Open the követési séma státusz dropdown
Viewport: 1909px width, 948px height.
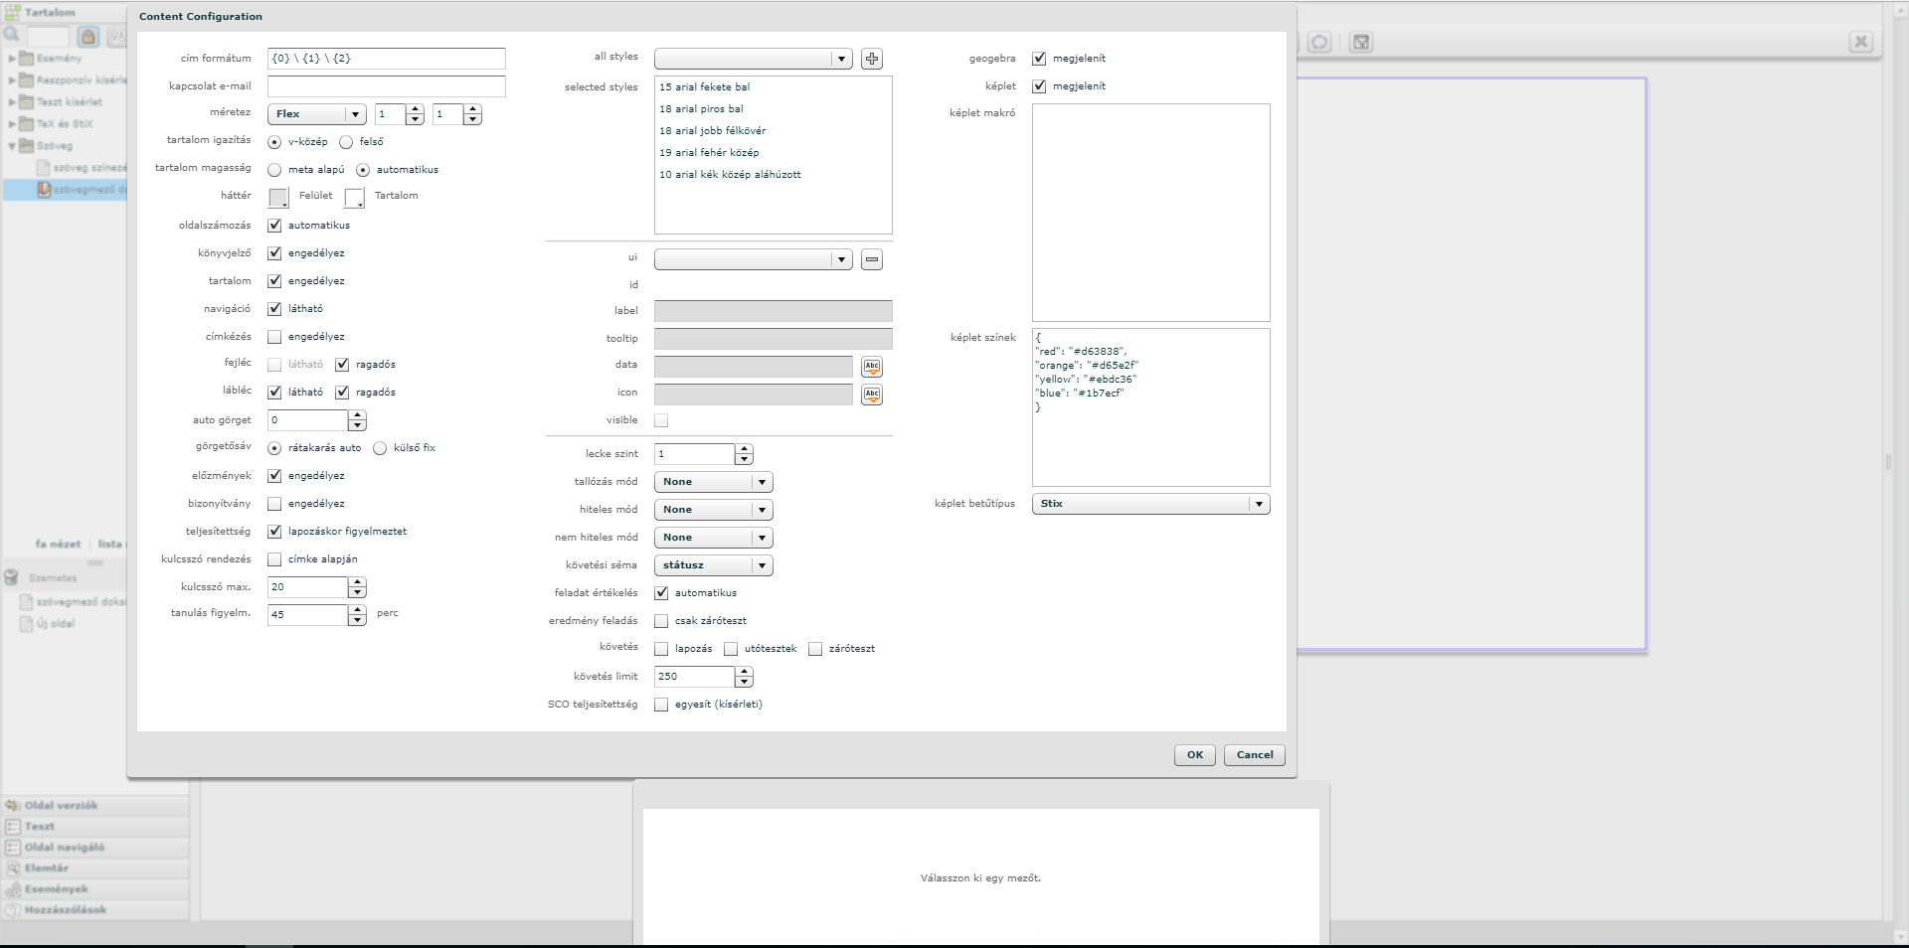click(713, 565)
